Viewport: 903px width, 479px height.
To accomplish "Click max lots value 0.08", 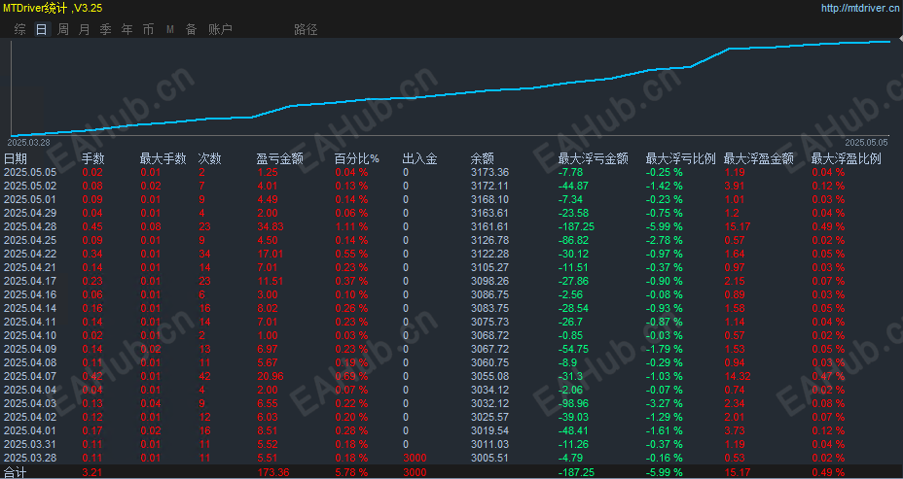I will 151,226.
